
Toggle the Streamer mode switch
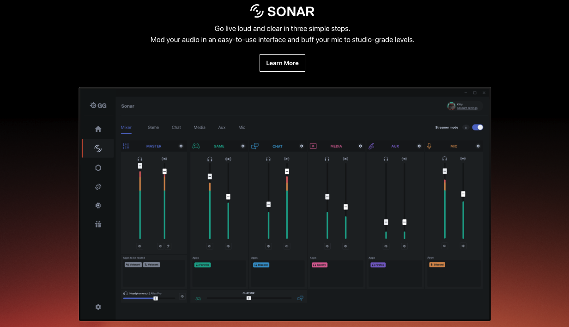point(478,127)
